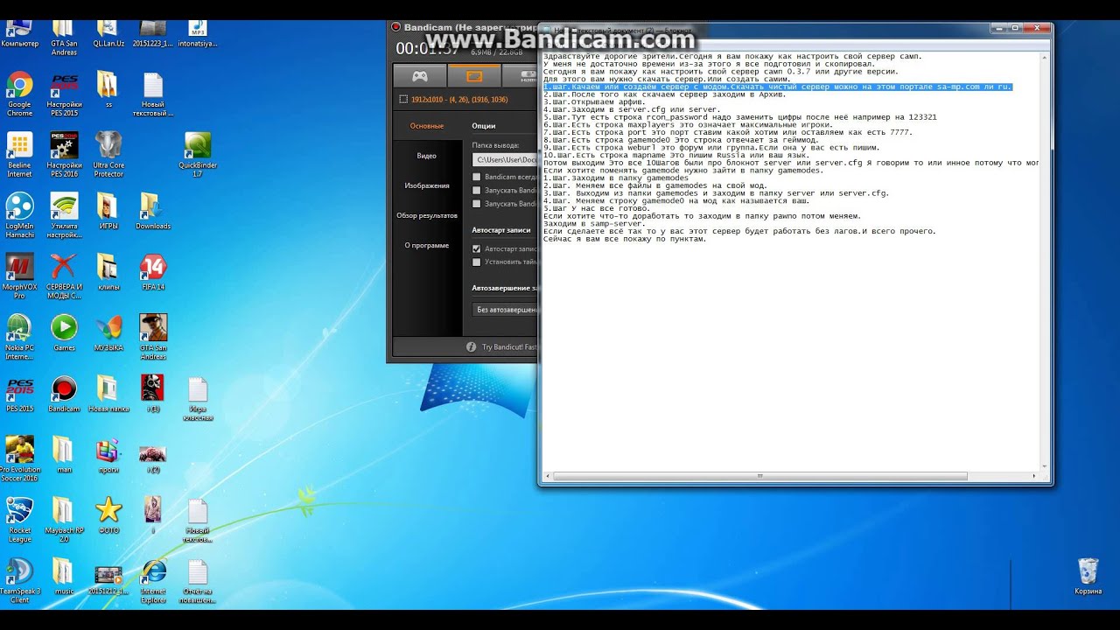Select Bandicam screen recording mode rectangle icon
This screenshot has width=1120, height=630.
474,76
